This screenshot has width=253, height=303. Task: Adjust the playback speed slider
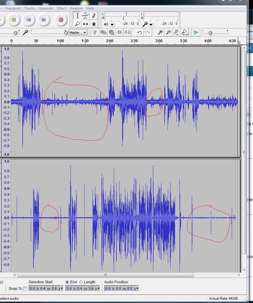211,33
